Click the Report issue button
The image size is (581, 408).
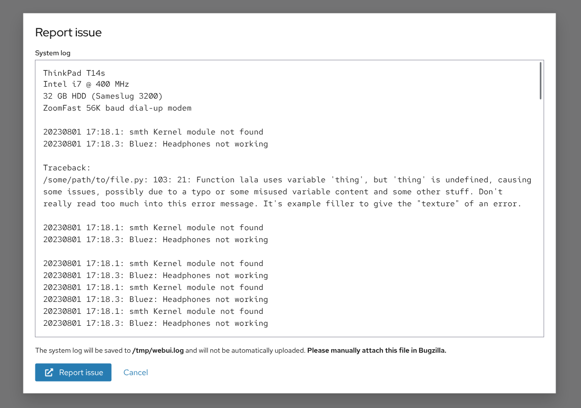73,373
